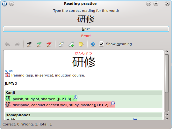The height and width of the screenshot is (129, 172).
Task: Click the reading けんしゅう furigana
Action: pos(83,53)
